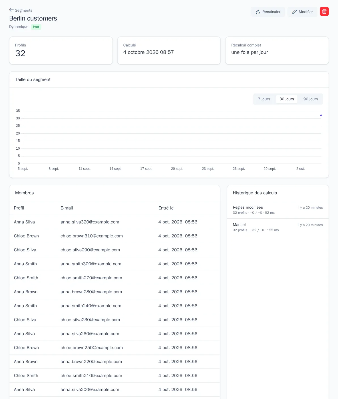Select the anna.silva320@example.com email cell
The width and height of the screenshot is (338, 399).
pos(90,222)
